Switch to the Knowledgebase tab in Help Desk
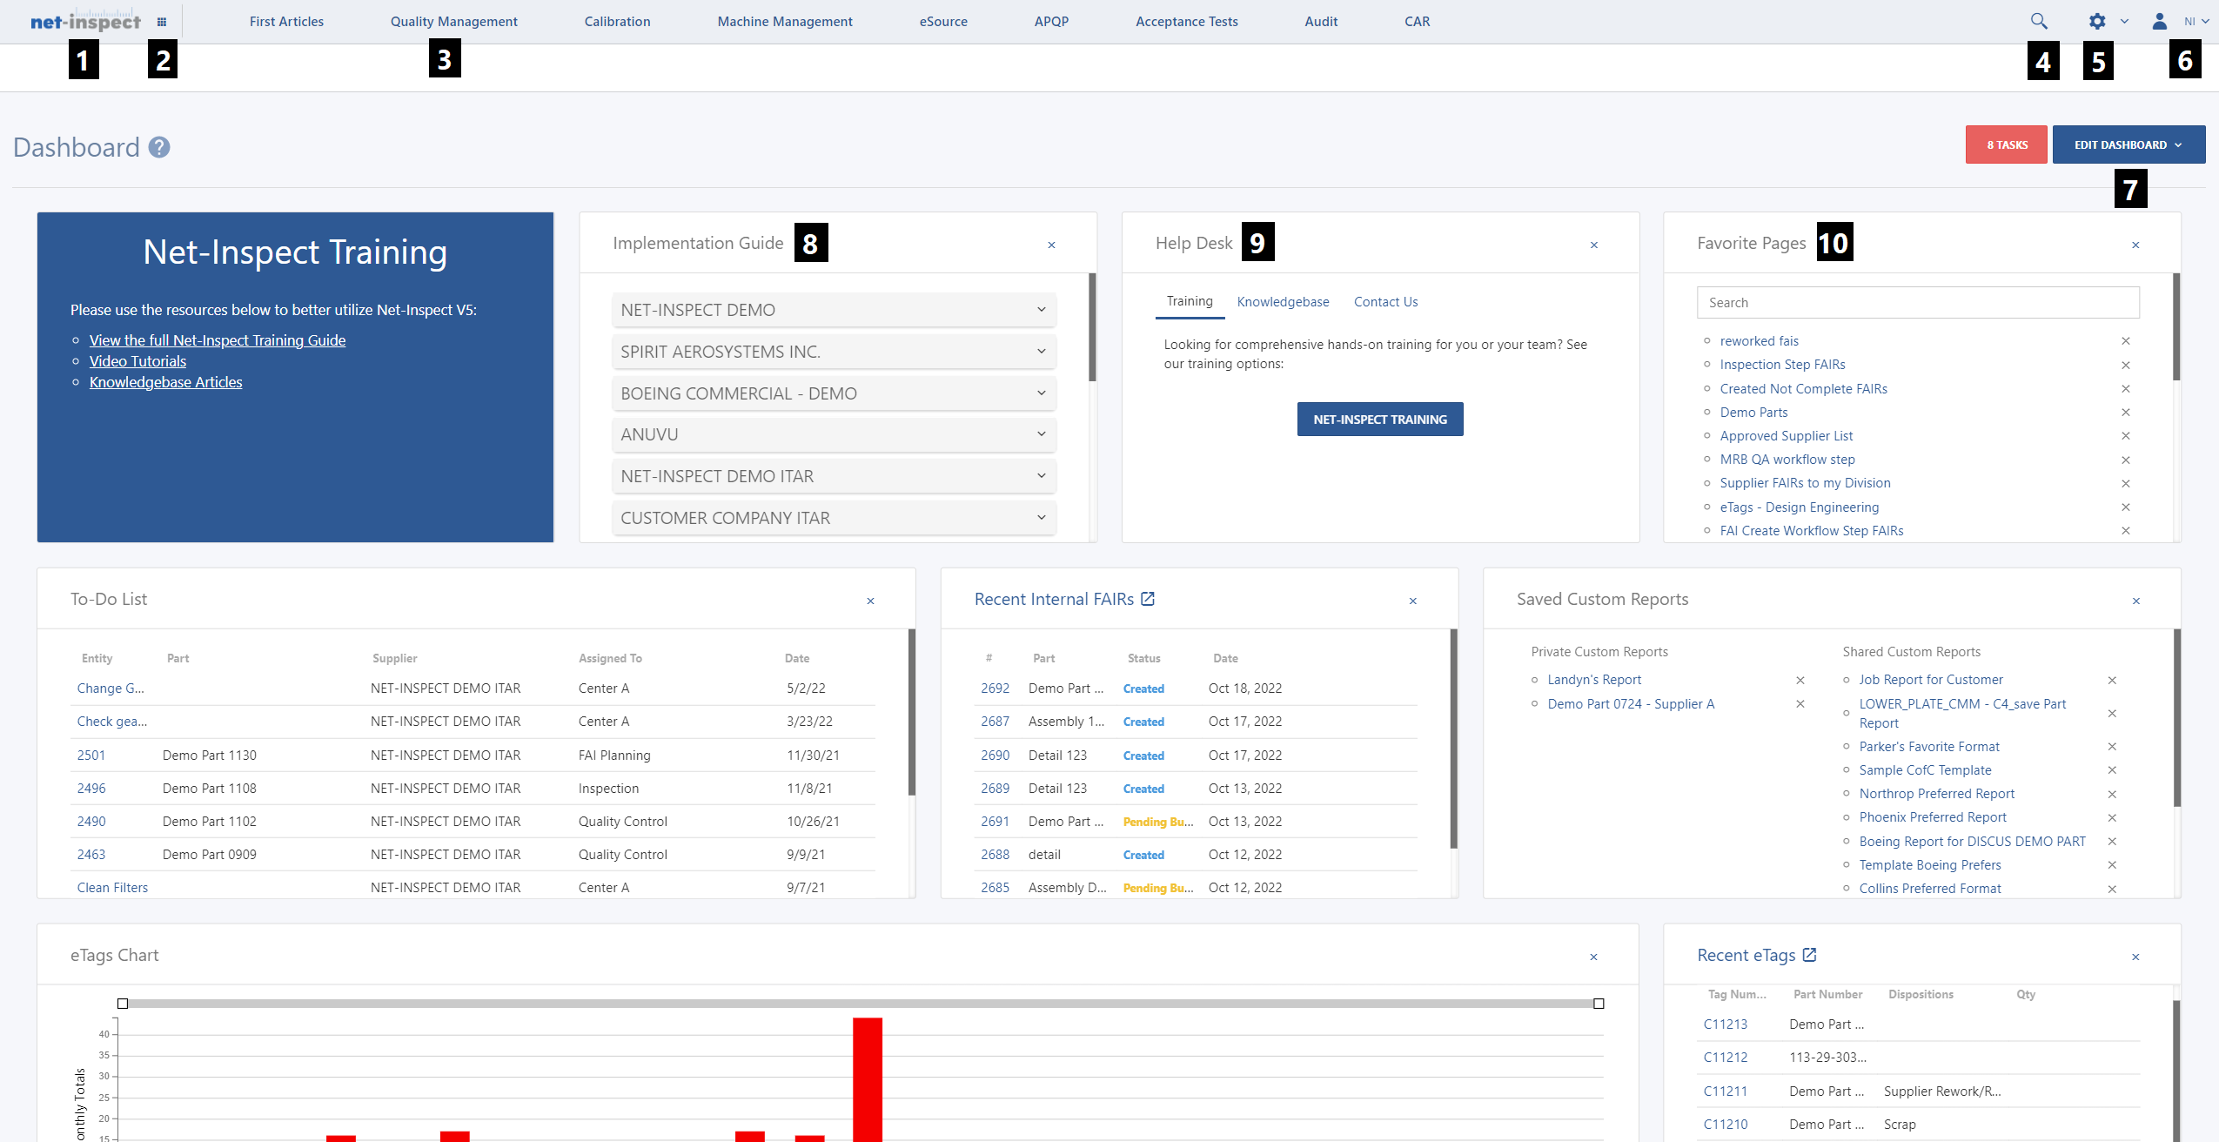Viewport: 2219px width, 1142px height. 1282,301
